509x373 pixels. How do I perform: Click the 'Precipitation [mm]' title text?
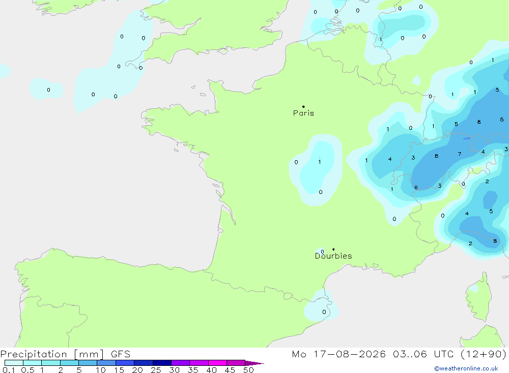(52, 354)
